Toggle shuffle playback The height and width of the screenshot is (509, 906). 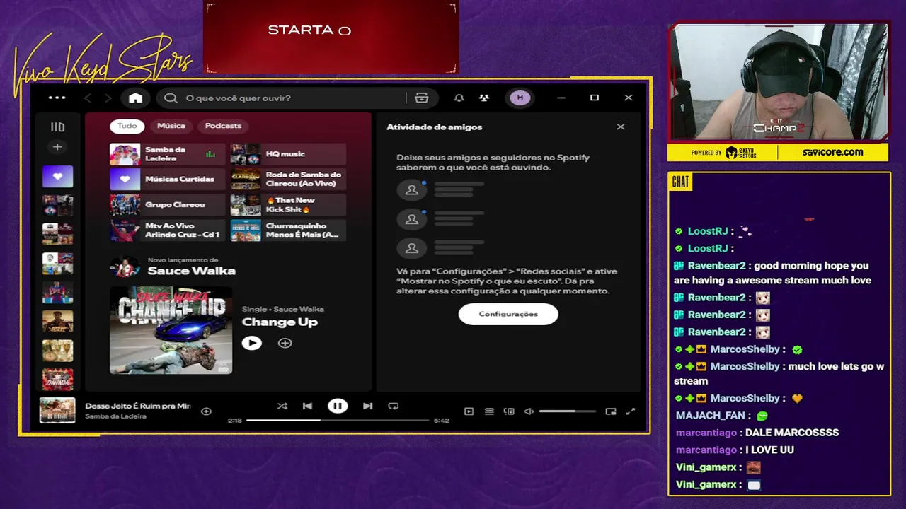click(282, 406)
